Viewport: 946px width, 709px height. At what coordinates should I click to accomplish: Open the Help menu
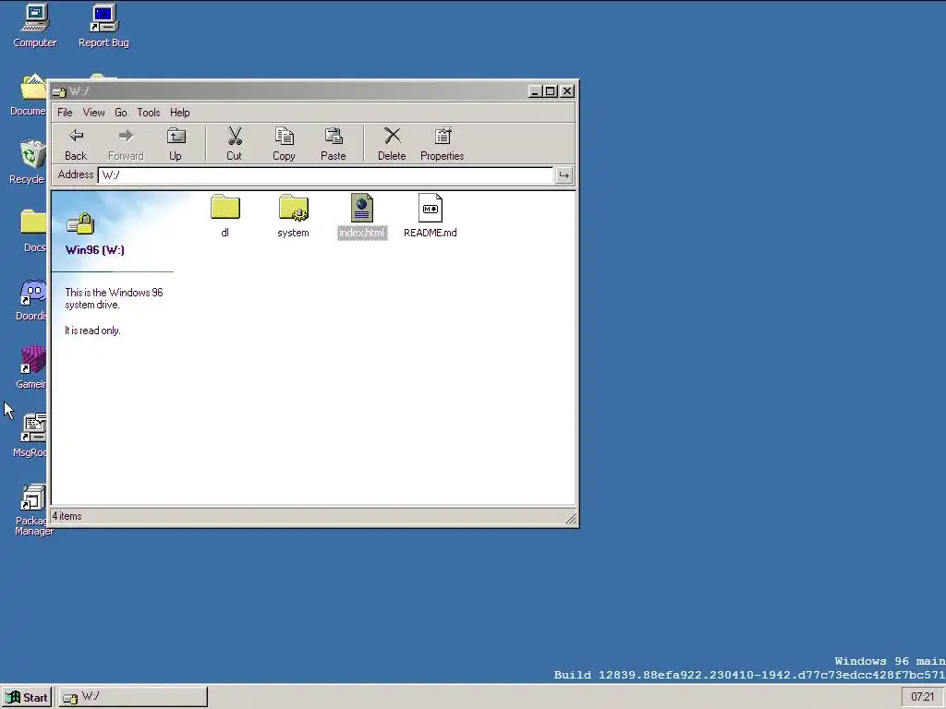point(180,113)
